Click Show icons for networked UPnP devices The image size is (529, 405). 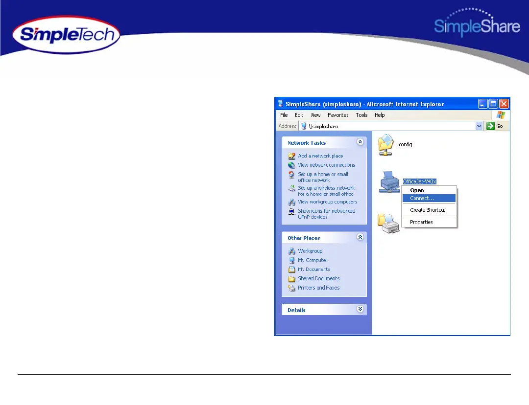(326, 214)
